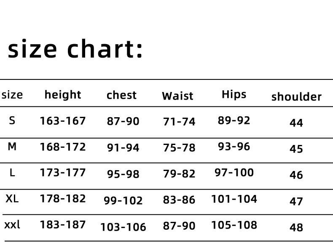
Task: Click the 'Hips' column header
Action: pyautogui.click(x=234, y=95)
